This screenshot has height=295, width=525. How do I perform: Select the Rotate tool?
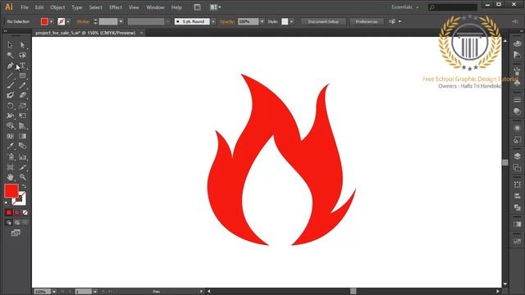[x=10, y=106]
